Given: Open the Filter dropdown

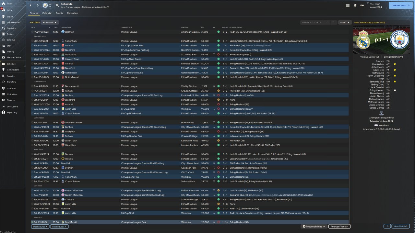Looking at the screenshot, I should [345, 23].
